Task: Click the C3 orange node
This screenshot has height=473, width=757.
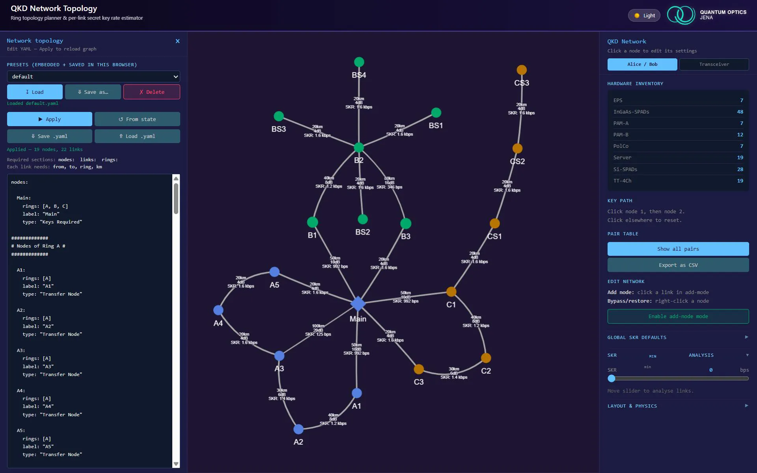Action: point(419,369)
